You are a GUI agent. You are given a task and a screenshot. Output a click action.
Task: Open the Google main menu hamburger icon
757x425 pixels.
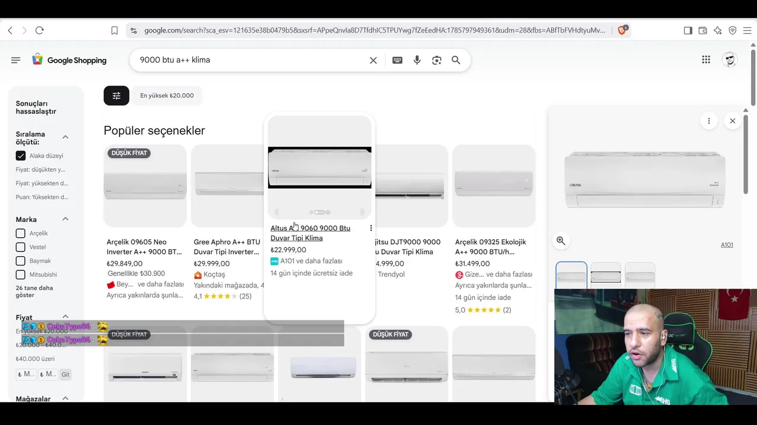pyautogui.click(x=16, y=60)
